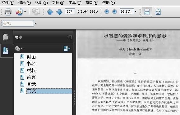Screen dimensions: 180x115
Task: Select the 目录 bookmark
Action: tap(31, 84)
